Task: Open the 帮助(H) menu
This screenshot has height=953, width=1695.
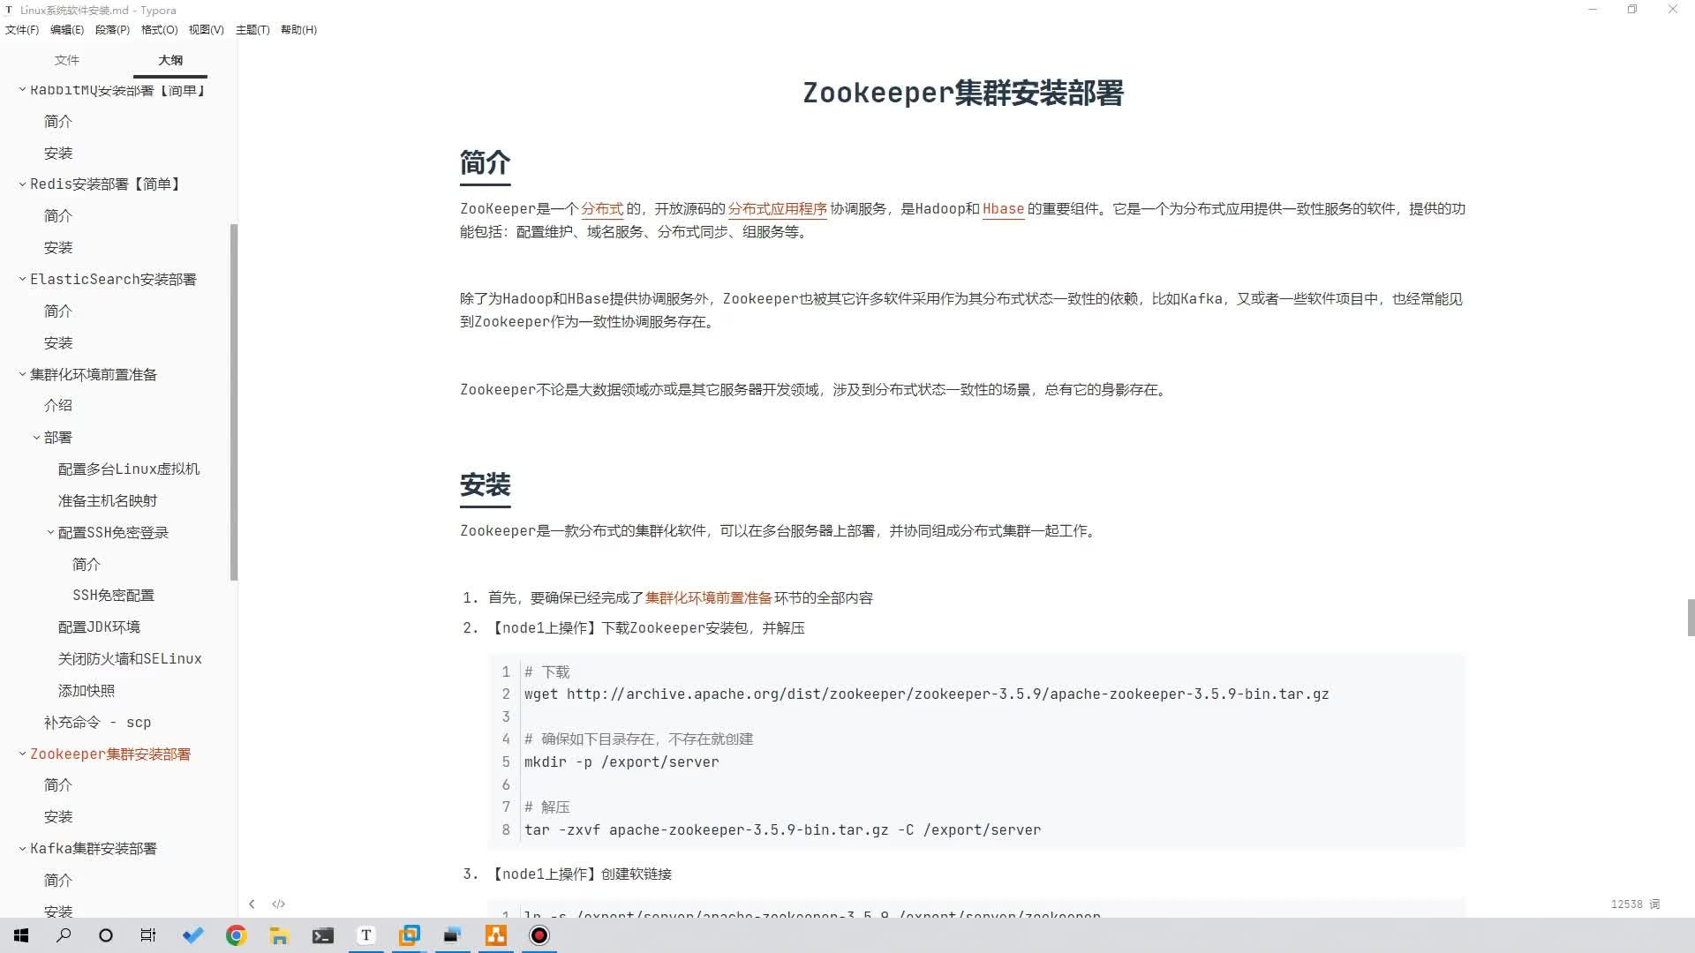Action: click(298, 29)
